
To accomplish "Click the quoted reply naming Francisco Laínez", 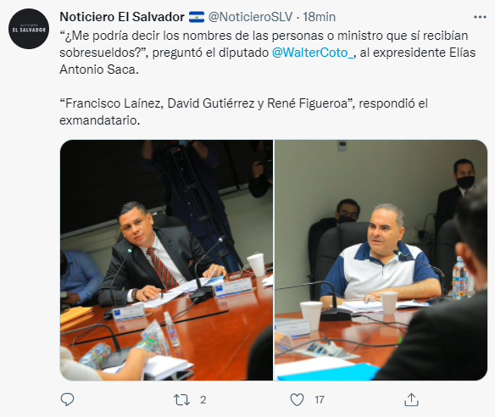I will click(243, 112).
